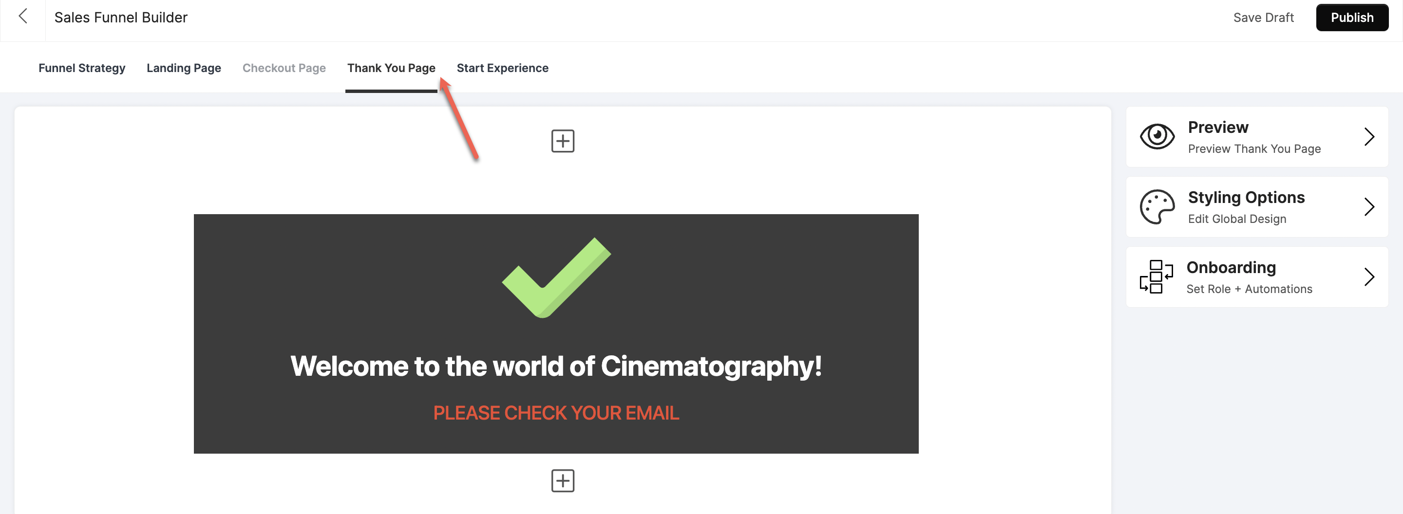
Task: Select the Checkout Page tab
Action: 284,68
